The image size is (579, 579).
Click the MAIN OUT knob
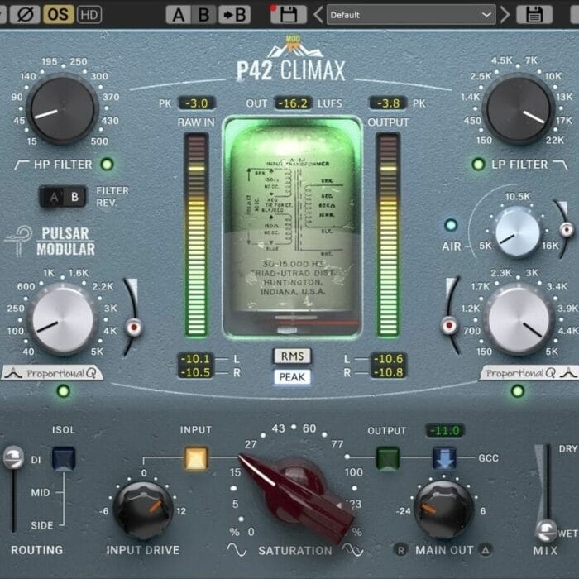(443, 510)
